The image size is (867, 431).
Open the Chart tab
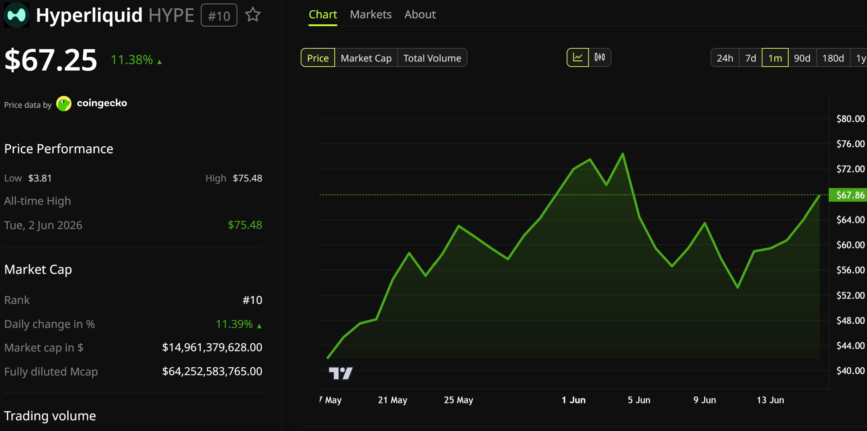[x=323, y=14]
